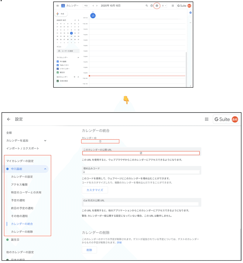Toggle 日本の祝日 calendar checkbox
Image resolution: width=243 pixels, height=263 pixels.
[x=58, y=81]
